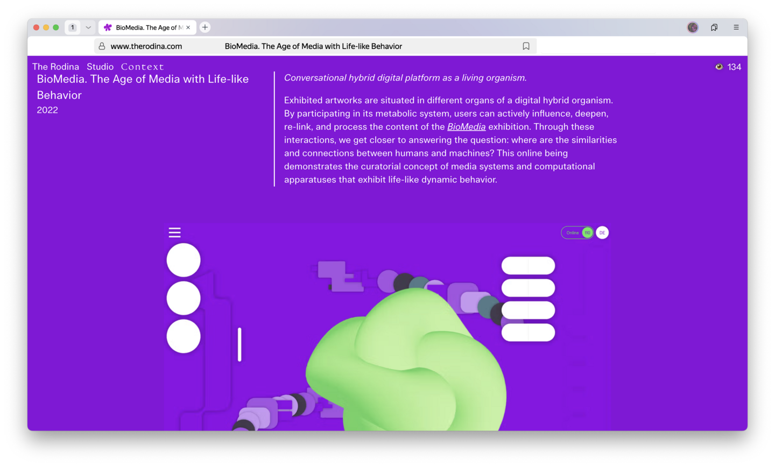Switch to the BioMedia browser tab

[146, 27]
